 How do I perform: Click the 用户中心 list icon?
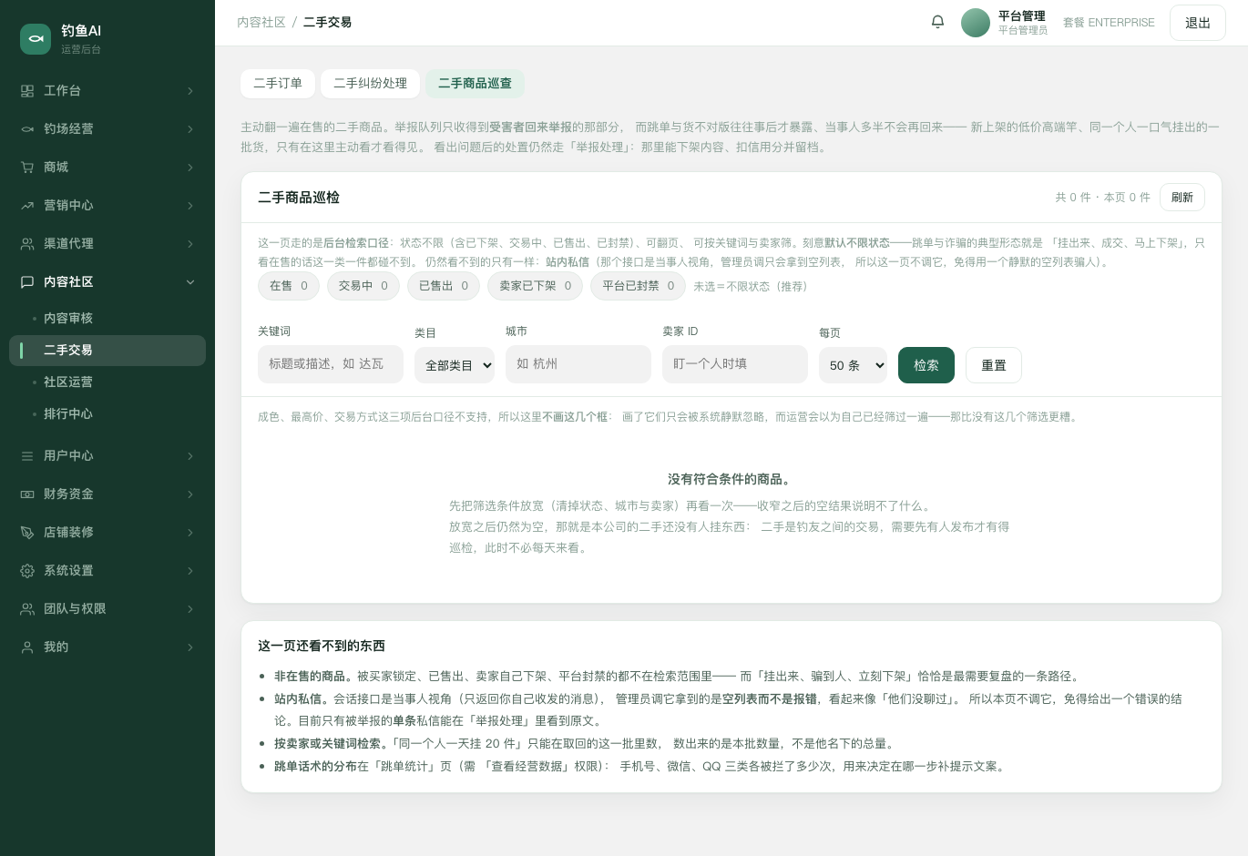click(x=27, y=456)
